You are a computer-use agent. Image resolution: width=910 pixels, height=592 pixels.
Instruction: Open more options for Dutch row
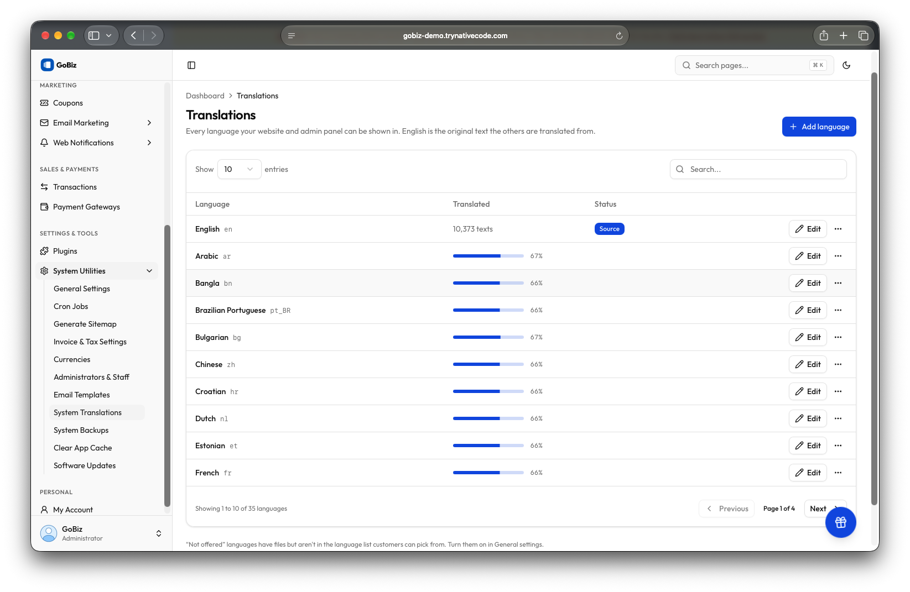point(838,418)
